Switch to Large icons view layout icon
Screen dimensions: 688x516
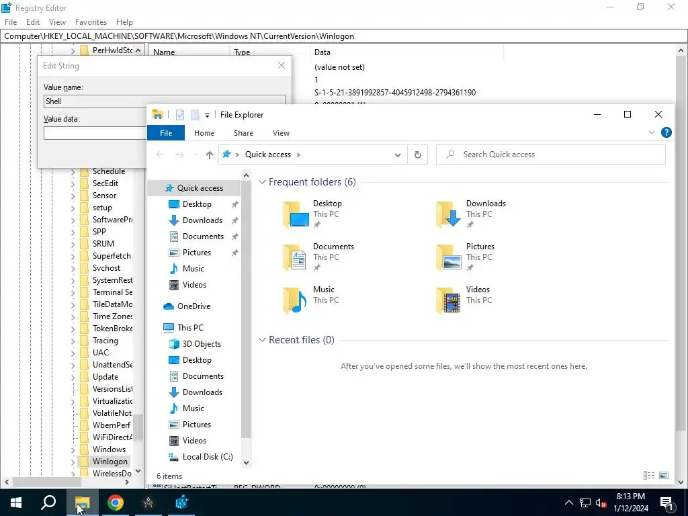pos(664,476)
